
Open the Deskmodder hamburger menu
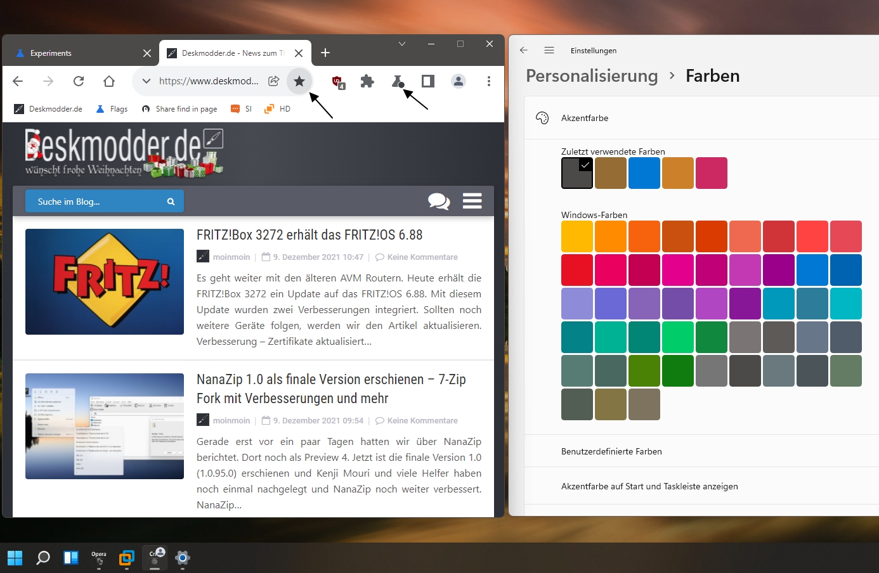pos(472,201)
